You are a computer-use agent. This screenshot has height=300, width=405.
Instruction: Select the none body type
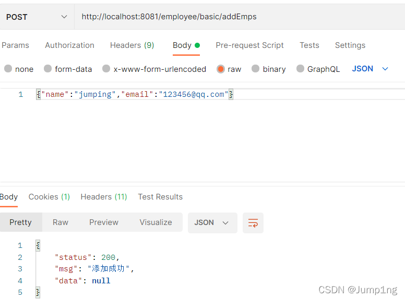point(19,69)
